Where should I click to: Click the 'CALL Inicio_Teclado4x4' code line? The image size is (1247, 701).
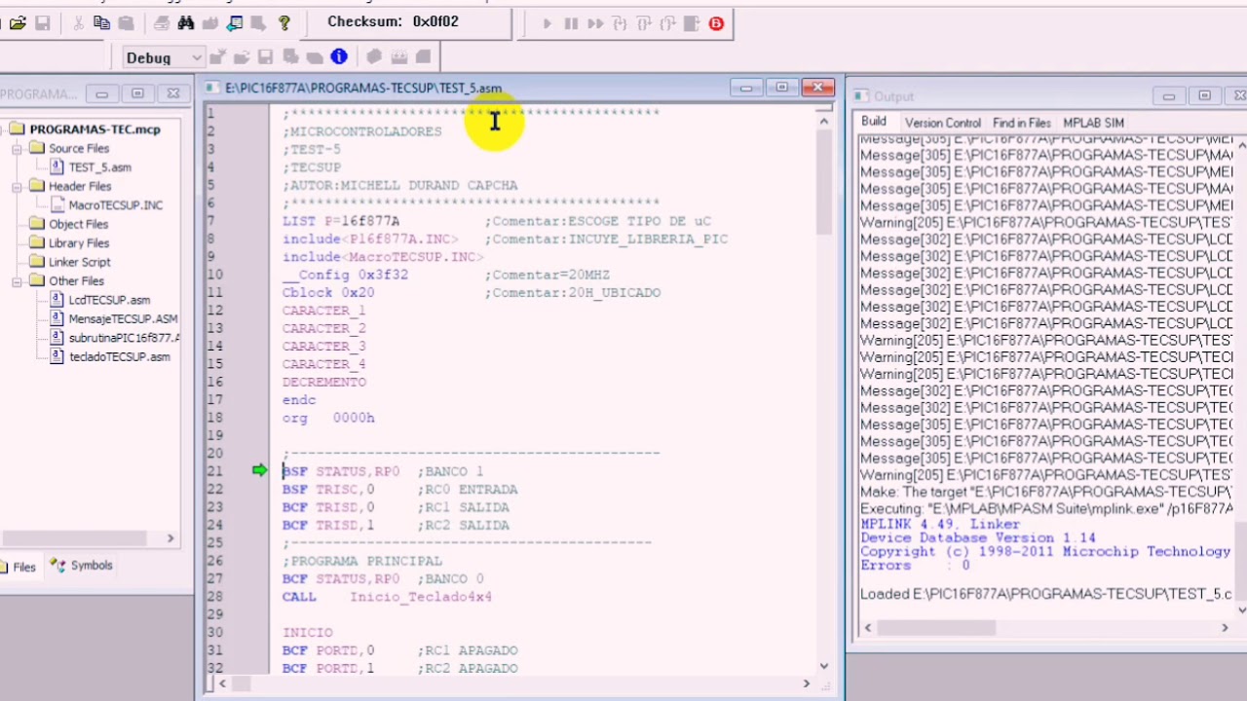click(x=387, y=597)
